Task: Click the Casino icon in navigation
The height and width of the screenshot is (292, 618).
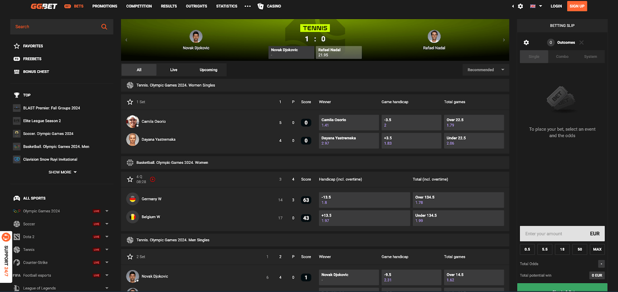Action: pos(261,6)
